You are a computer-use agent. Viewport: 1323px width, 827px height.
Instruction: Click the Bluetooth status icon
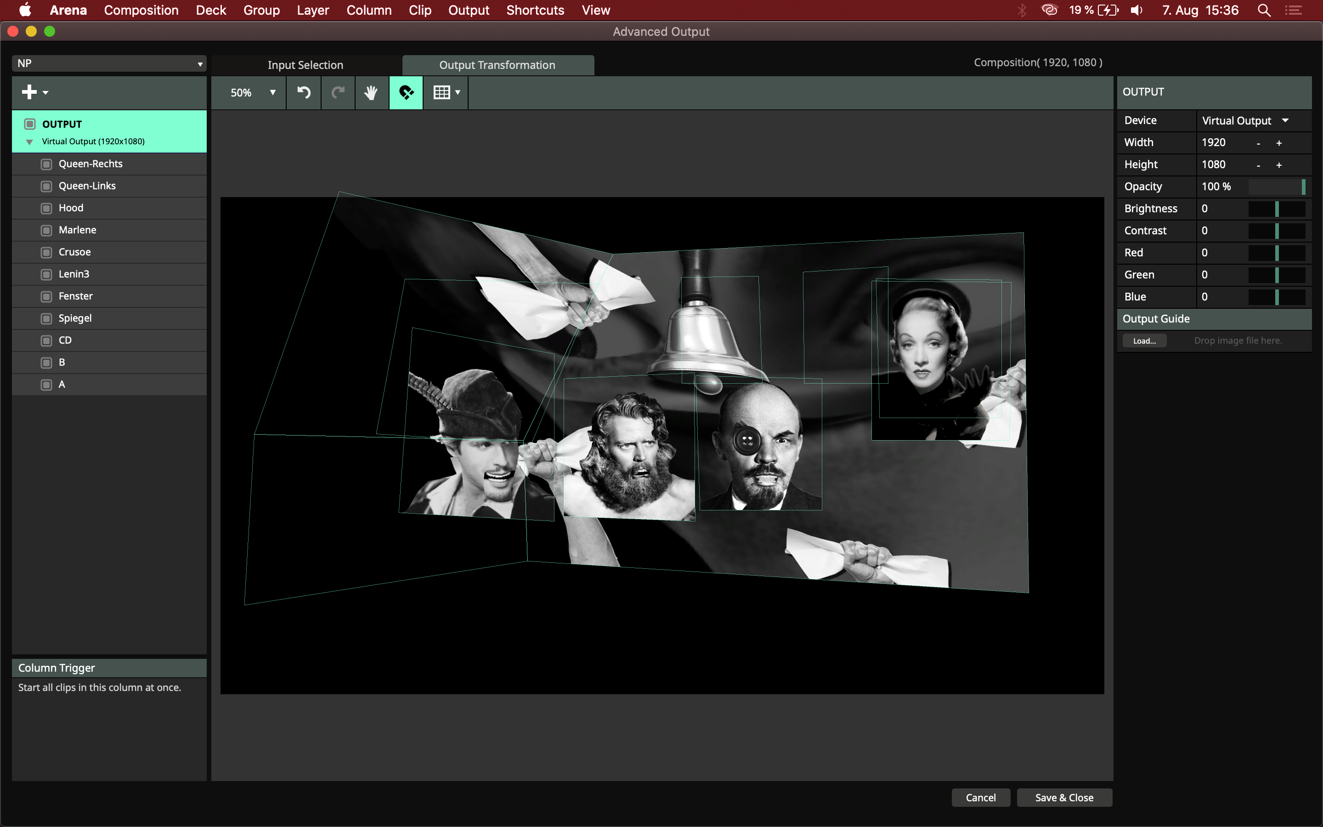pyautogui.click(x=1022, y=10)
